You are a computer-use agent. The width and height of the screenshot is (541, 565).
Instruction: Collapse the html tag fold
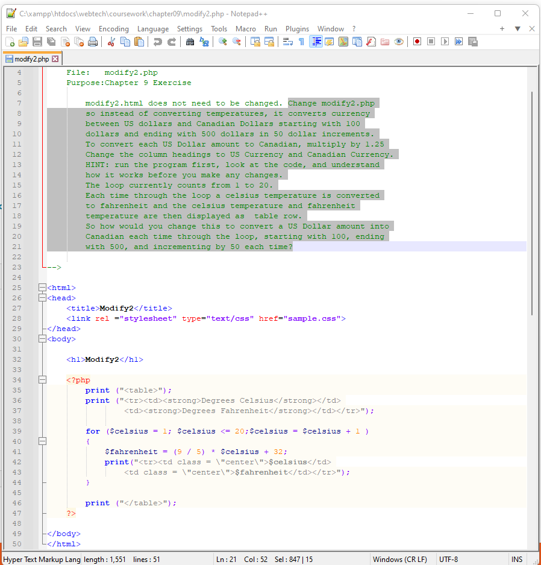click(43, 288)
